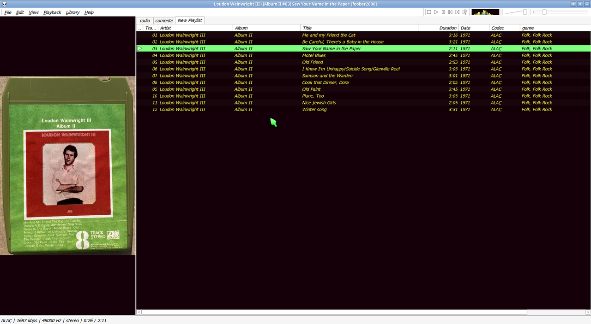Sort by the Duration column header
This screenshot has height=324, width=591.
[x=438, y=28]
